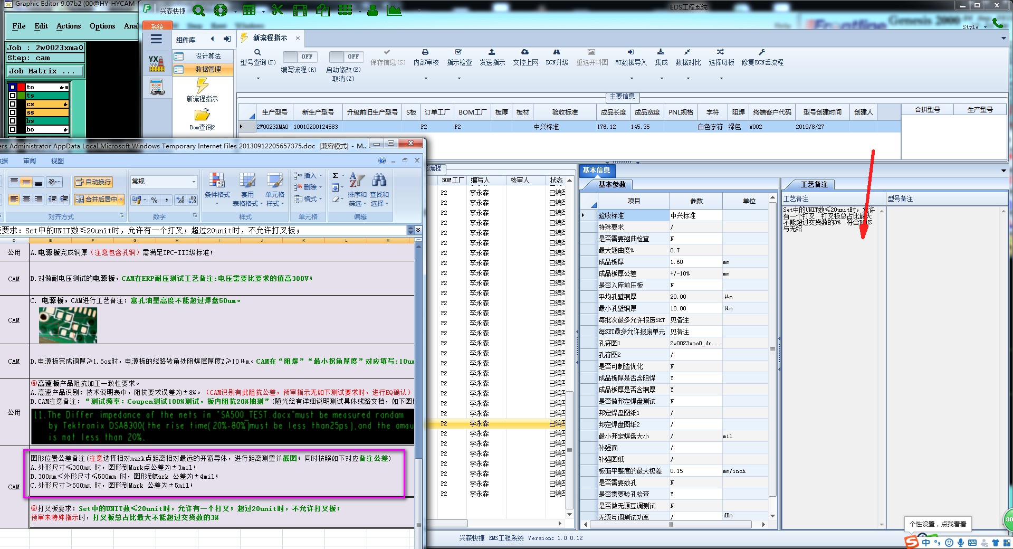The height and width of the screenshot is (549, 1013).
Task: Switch to the 新流程指示 tab
Action: coord(270,38)
